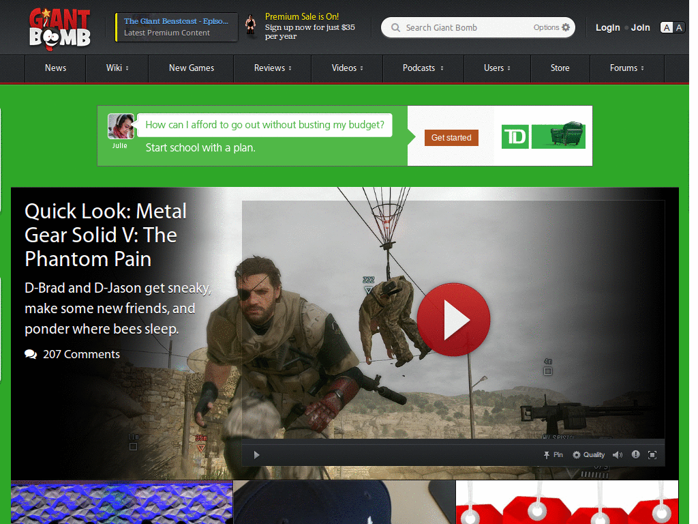Viewport: 698px width, 524px height.
Task: Click the TD bank logo
Action: (515, 136)
